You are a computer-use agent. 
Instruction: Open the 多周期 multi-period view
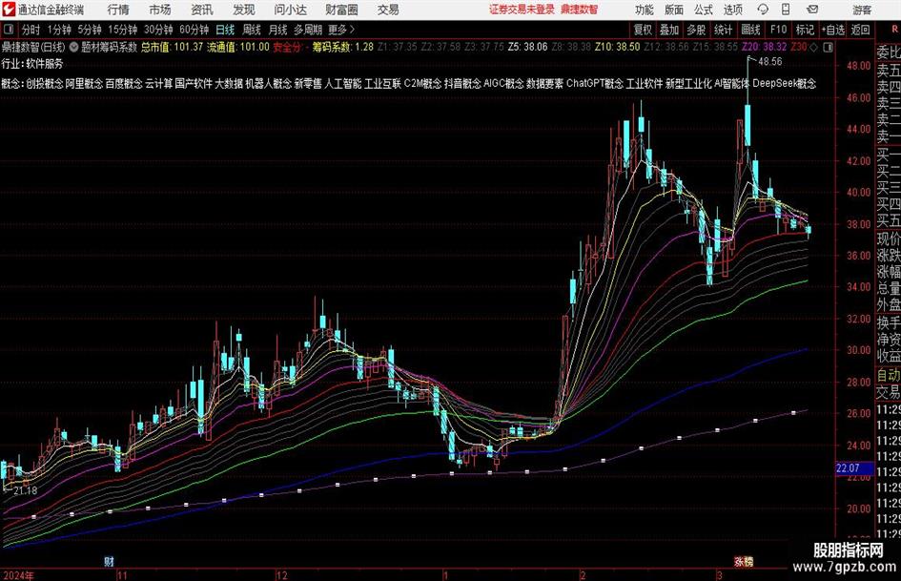tap(308, 30)
